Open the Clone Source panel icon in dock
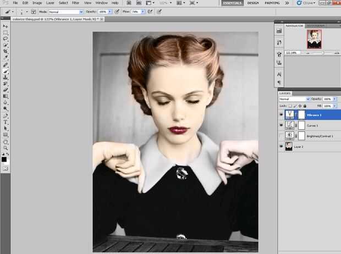Image resolution: width=341 pixels, height=254 pixels. (x=279, y=63)
